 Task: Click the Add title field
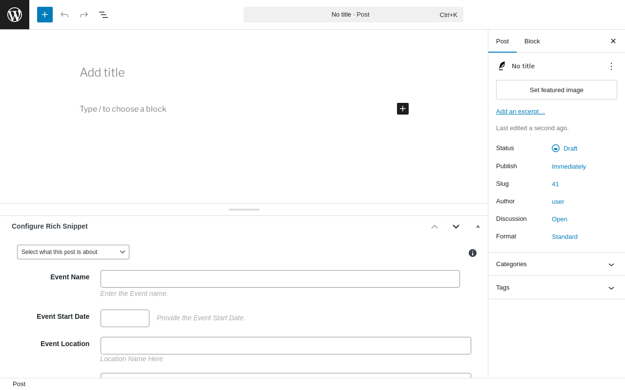pyautogui.click(x=244, y=73)
